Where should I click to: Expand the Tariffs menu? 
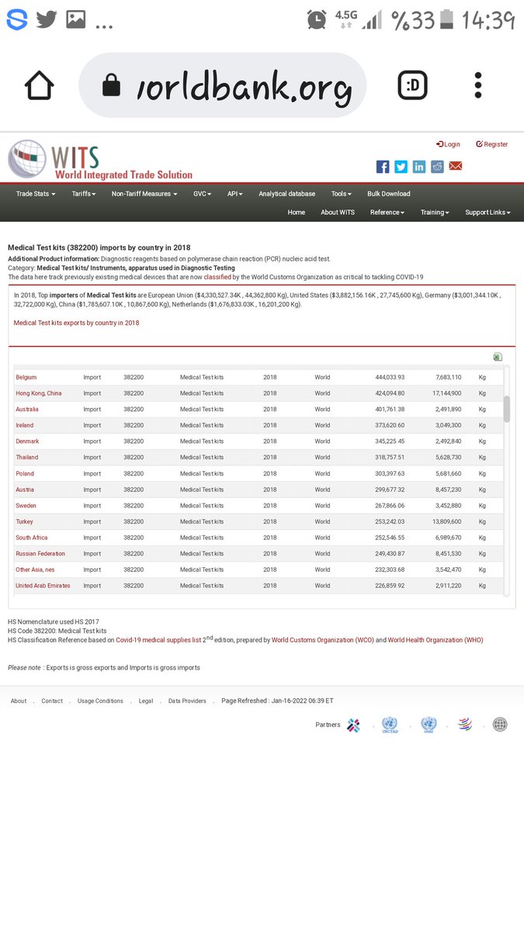[x=84, y=194]
